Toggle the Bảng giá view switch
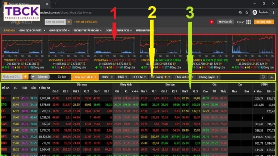 pyautogui.click(x=41, y=77)
